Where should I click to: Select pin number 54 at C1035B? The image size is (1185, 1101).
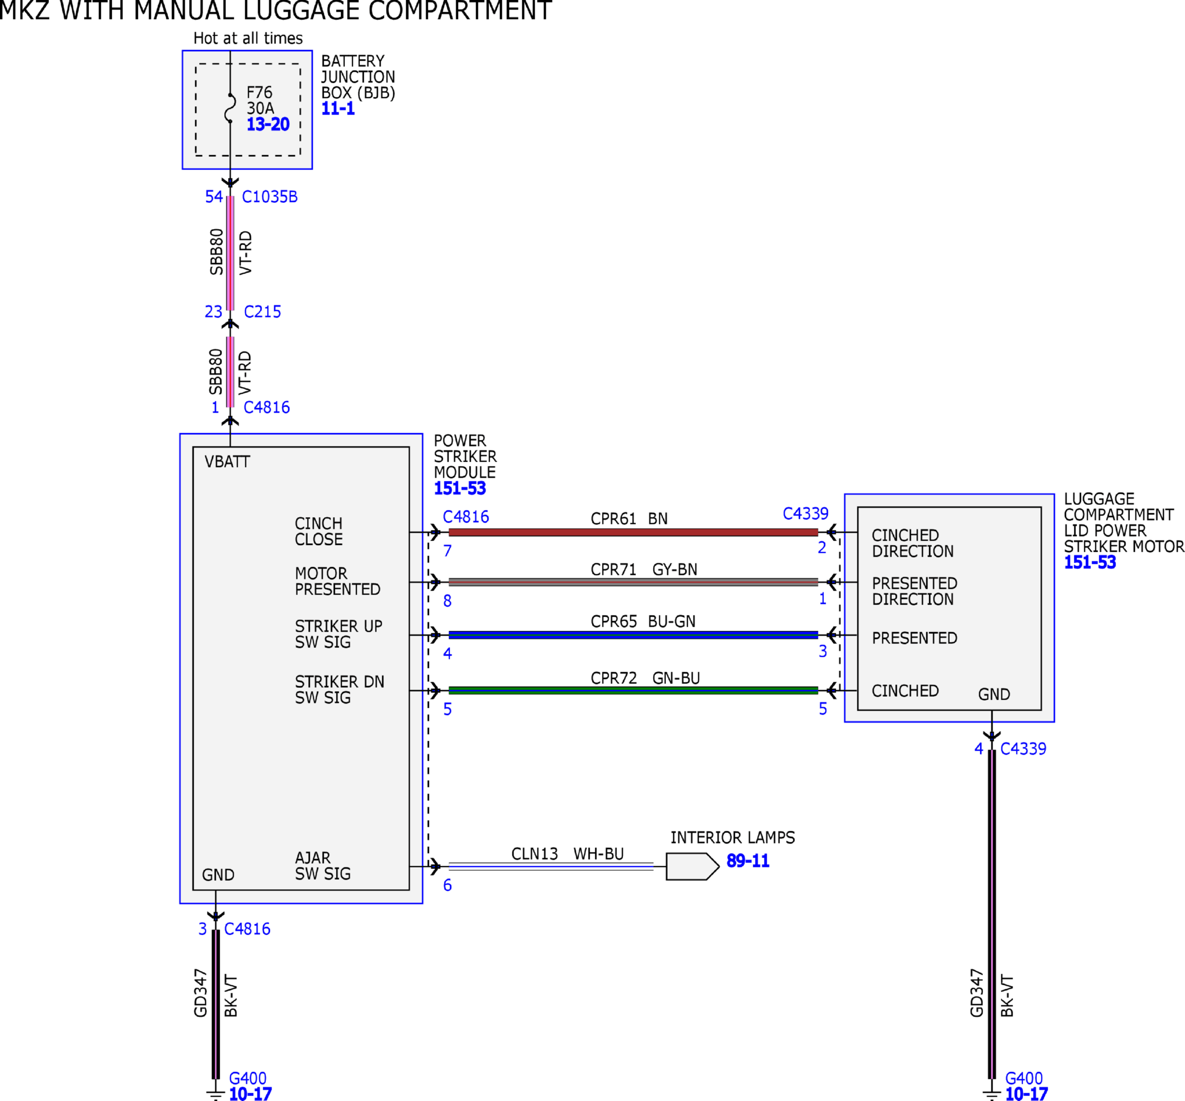[214, 197]
